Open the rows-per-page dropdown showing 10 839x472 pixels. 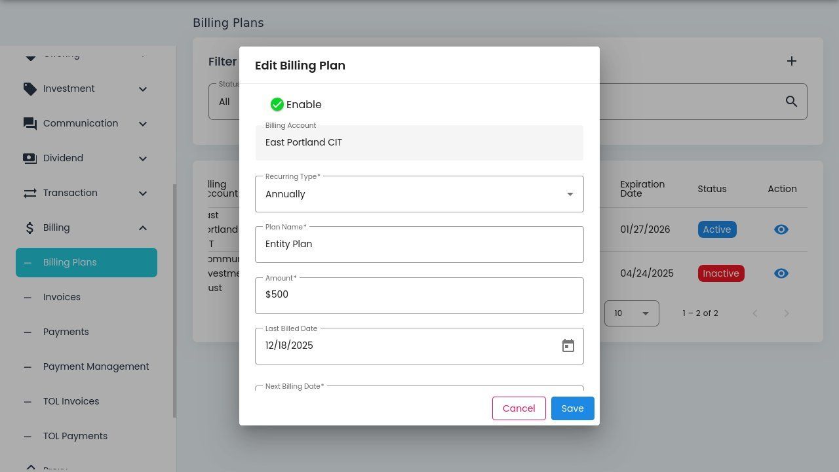[631, 313]
